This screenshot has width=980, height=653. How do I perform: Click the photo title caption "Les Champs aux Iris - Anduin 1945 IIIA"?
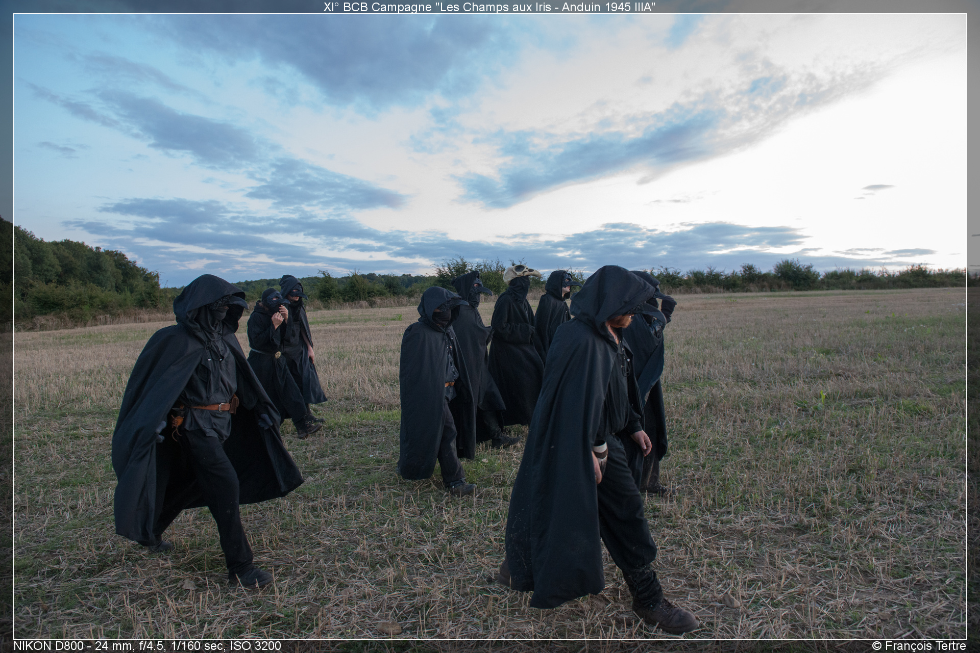tap(489, 7)
